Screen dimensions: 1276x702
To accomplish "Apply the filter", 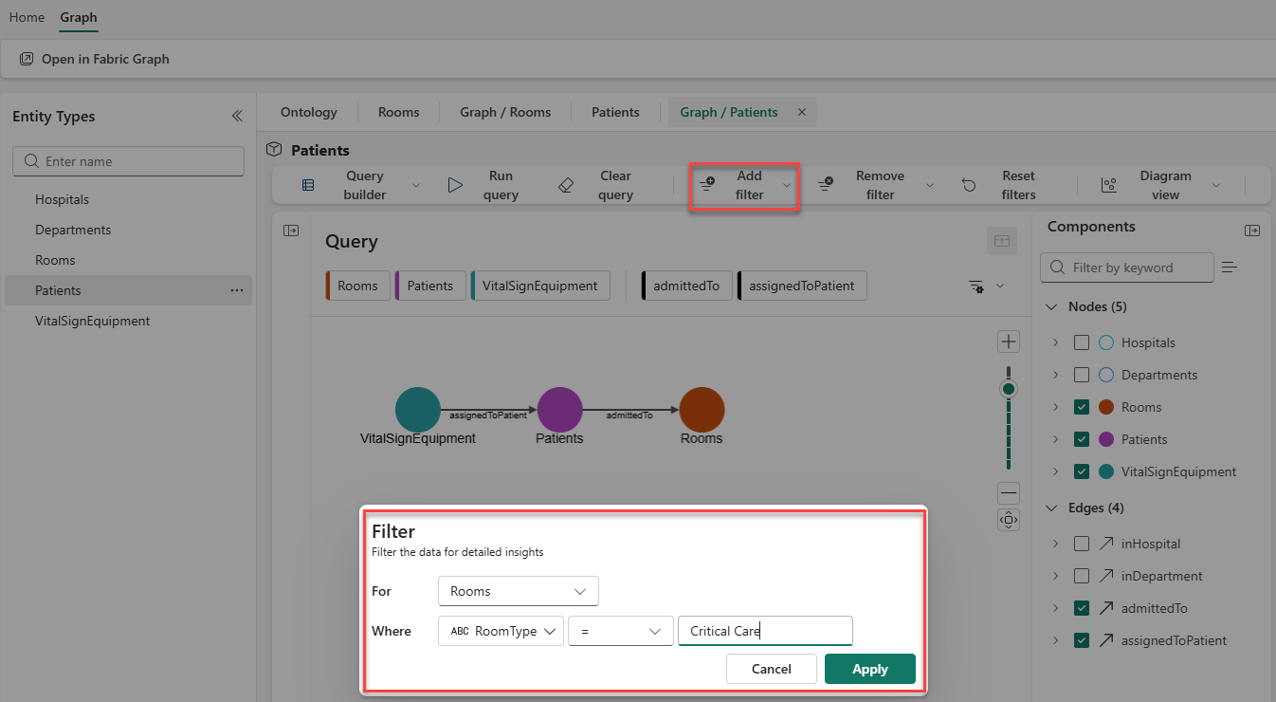I will (x=870, y=669).
